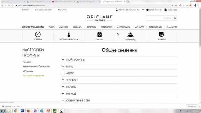Open the Аксессуары category menu
The image size is (201, 113).
(x=123, y=27)
